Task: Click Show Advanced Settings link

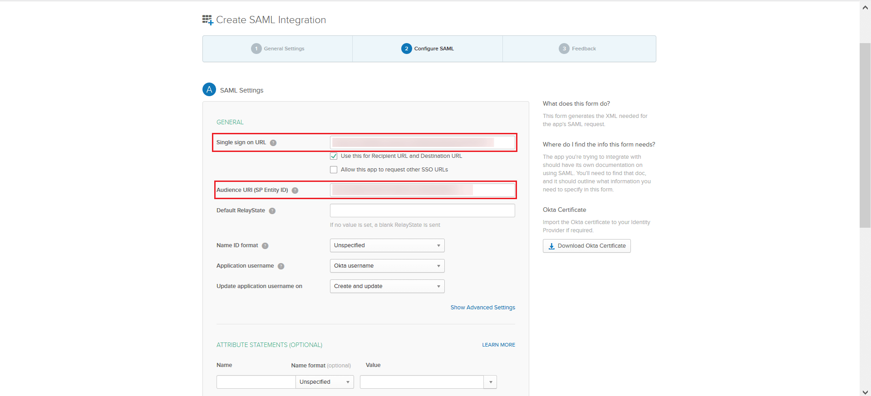Action: [x=482, y=308]
